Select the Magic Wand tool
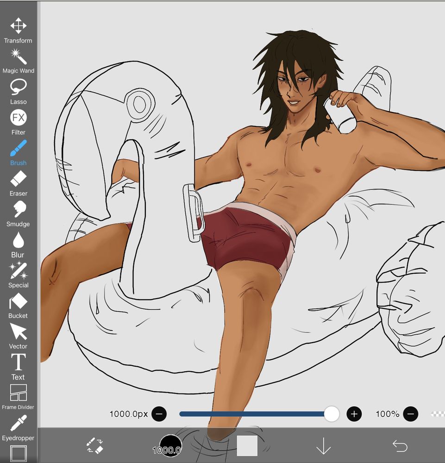Image resolution: width=445 pixels, height=463 pixels. click(19, 61)
